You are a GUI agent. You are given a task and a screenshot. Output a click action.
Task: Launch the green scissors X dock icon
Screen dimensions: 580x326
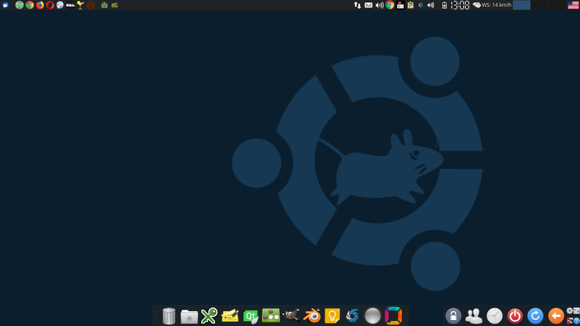[x=209, y=316]
